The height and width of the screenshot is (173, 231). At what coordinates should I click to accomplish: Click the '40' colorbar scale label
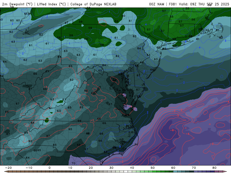[x=132, y=168]
